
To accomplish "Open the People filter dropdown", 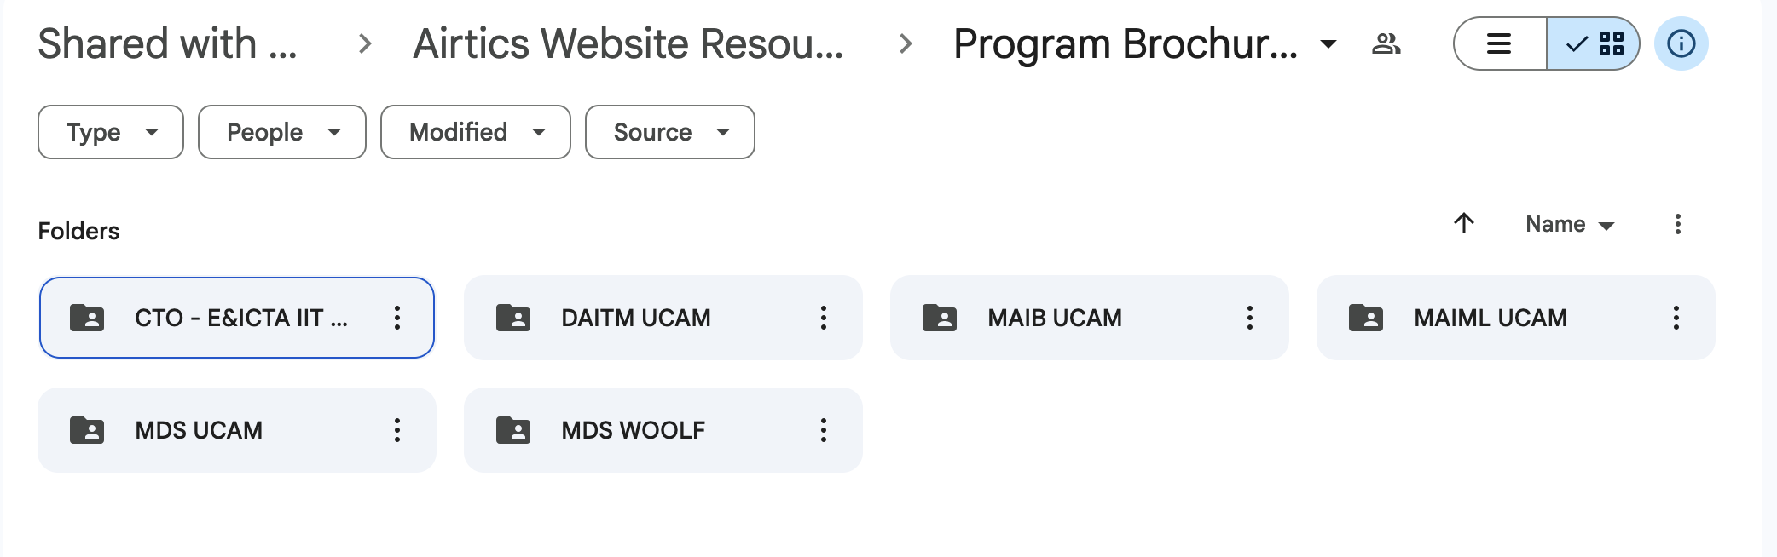I will [281, 132].
